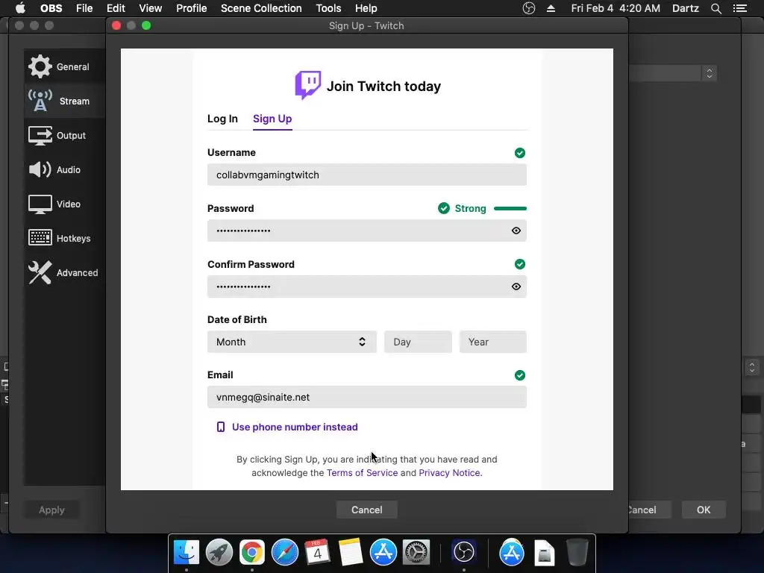The width and height of the screenshot is (764, 573).
Task: Click the phone icon beside phone number link
Action: point(221,427)
